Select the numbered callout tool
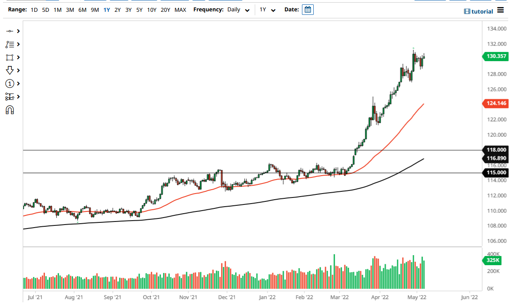Image resolution: width=513 pixels, height=308 pixels. 10,83
